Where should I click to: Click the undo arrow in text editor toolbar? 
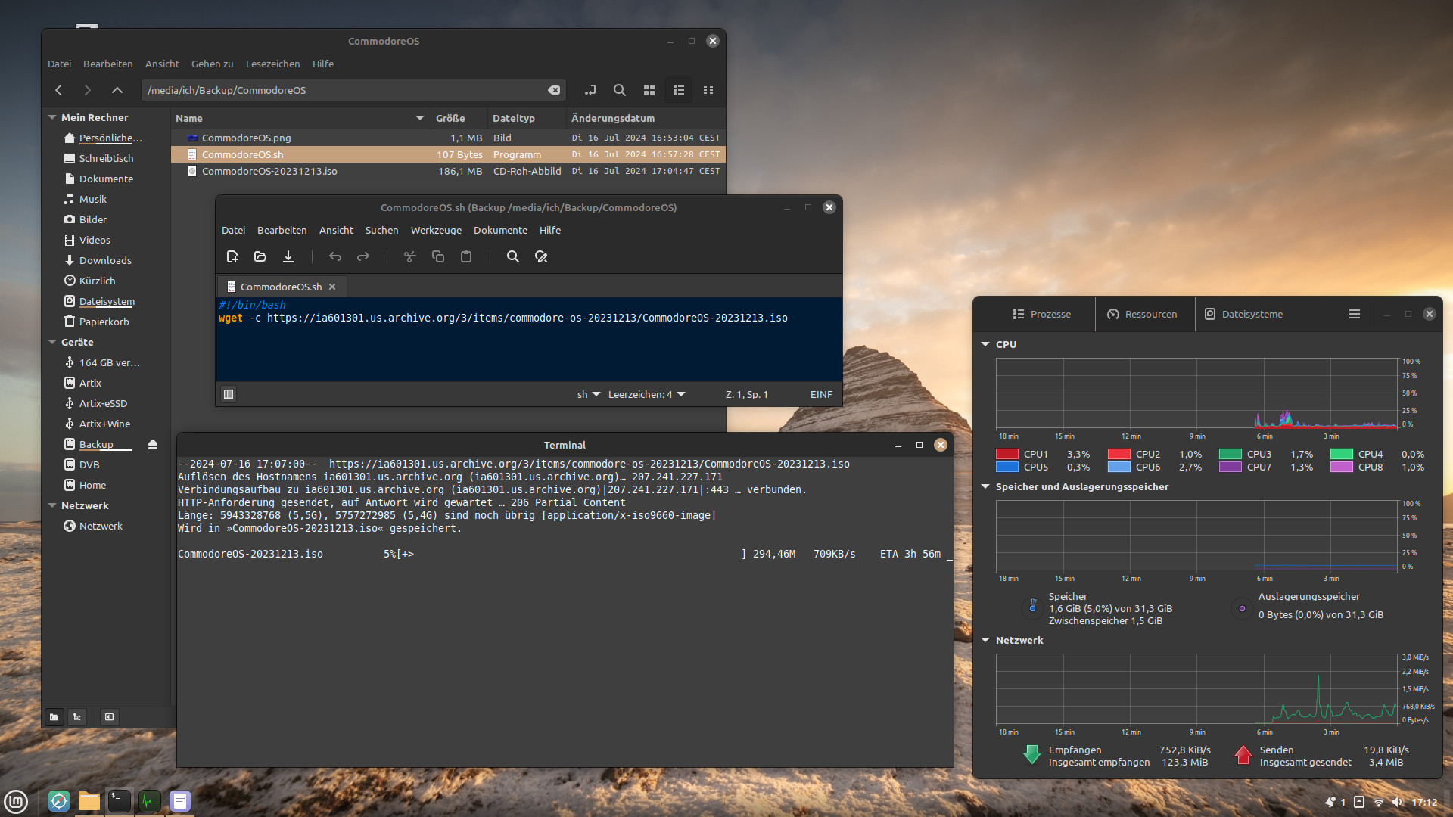(x=335, y=257)
